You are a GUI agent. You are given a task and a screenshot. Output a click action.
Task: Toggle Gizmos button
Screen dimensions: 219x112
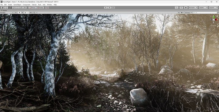point(187,13)
